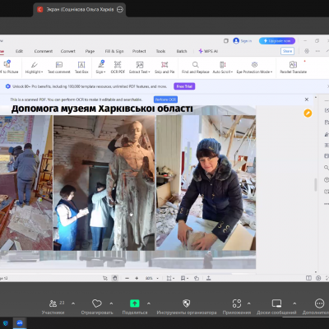Click Perform OCR button
The image size is (329, 329).
[165, 100]
